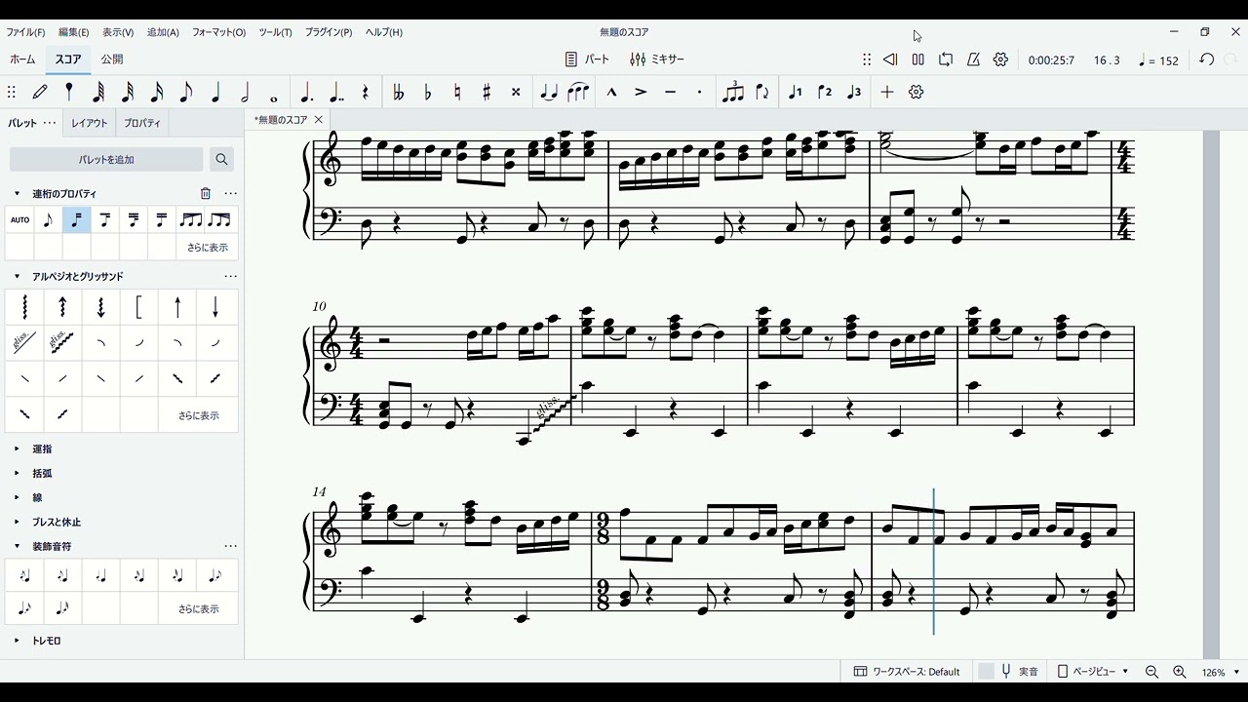Viewport: 1248px width, 702px height.
Task: Collapse the 連桁のプロパティ palette
Action: point(17,194)
